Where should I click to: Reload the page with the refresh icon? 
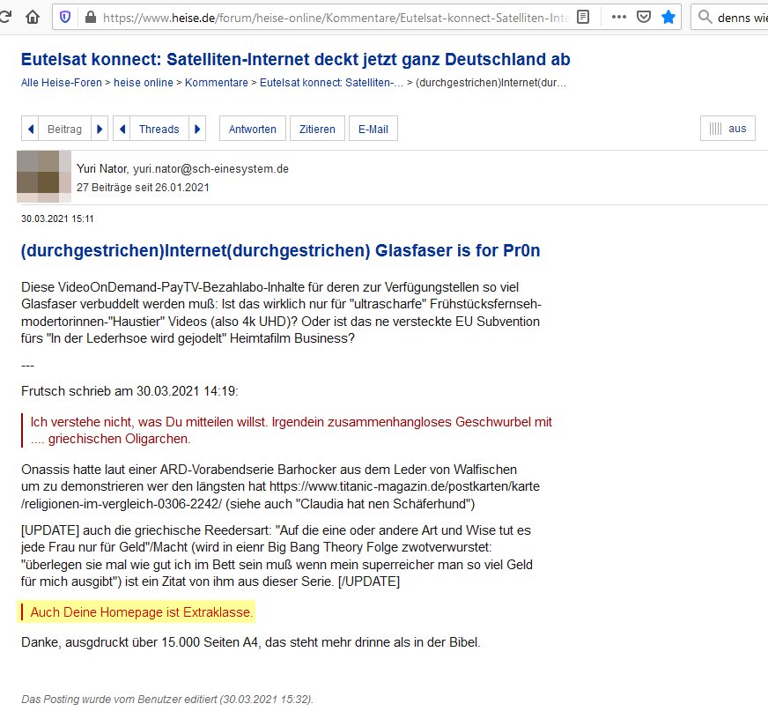pyautogui.click(x=6, y=17)
